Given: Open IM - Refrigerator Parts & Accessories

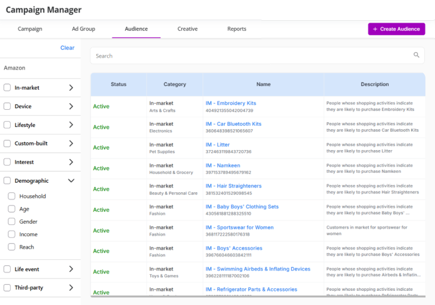Looking at the screenshot, I should coord(251,290).
